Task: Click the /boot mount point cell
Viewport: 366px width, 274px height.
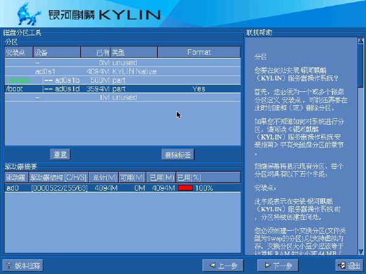Action: tap(14, 89)
